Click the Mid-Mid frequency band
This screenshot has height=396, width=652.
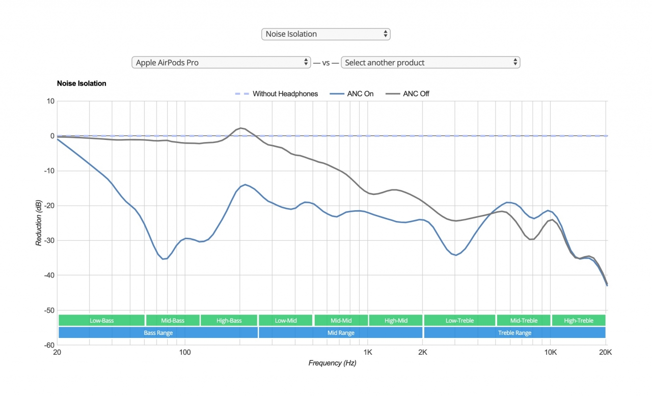[341, 321]
